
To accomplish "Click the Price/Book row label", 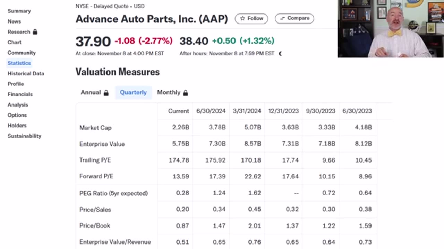I will tap(95, 225).
